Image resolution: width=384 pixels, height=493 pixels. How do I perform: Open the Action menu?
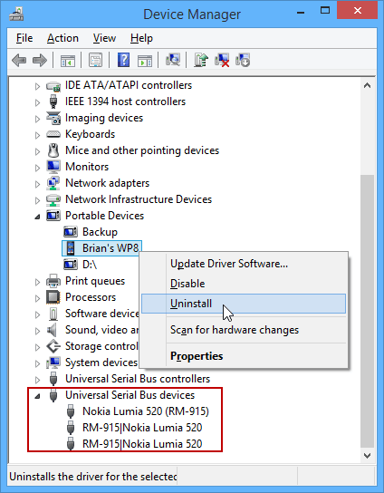62,38
